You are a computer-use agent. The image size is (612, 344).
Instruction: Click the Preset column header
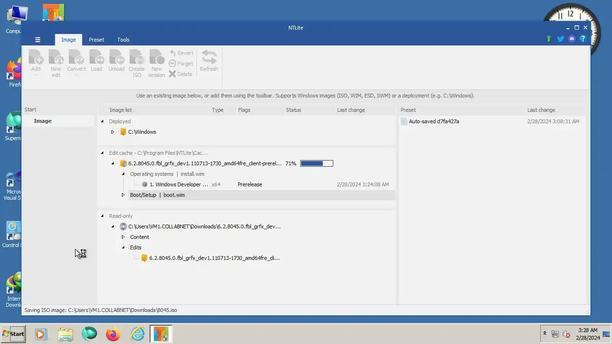click(x=462, y=110)
